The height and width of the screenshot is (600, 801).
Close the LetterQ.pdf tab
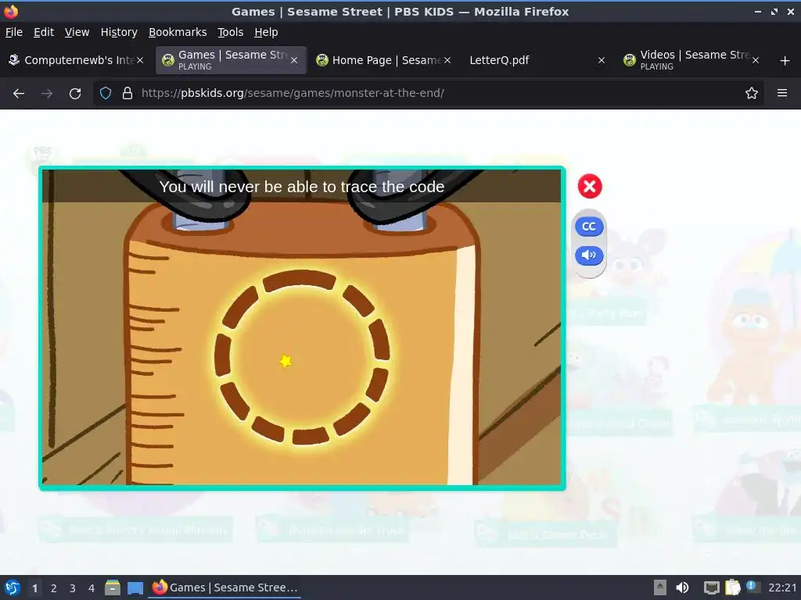[602, 60]
